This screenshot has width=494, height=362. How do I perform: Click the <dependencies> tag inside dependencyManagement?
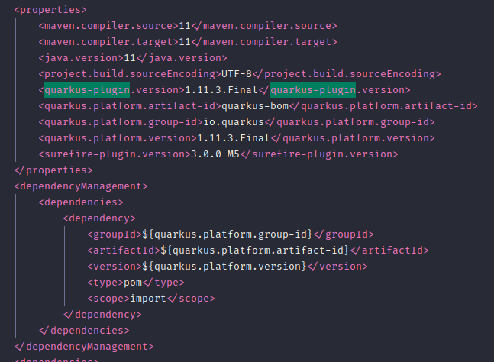click(81, 202)
